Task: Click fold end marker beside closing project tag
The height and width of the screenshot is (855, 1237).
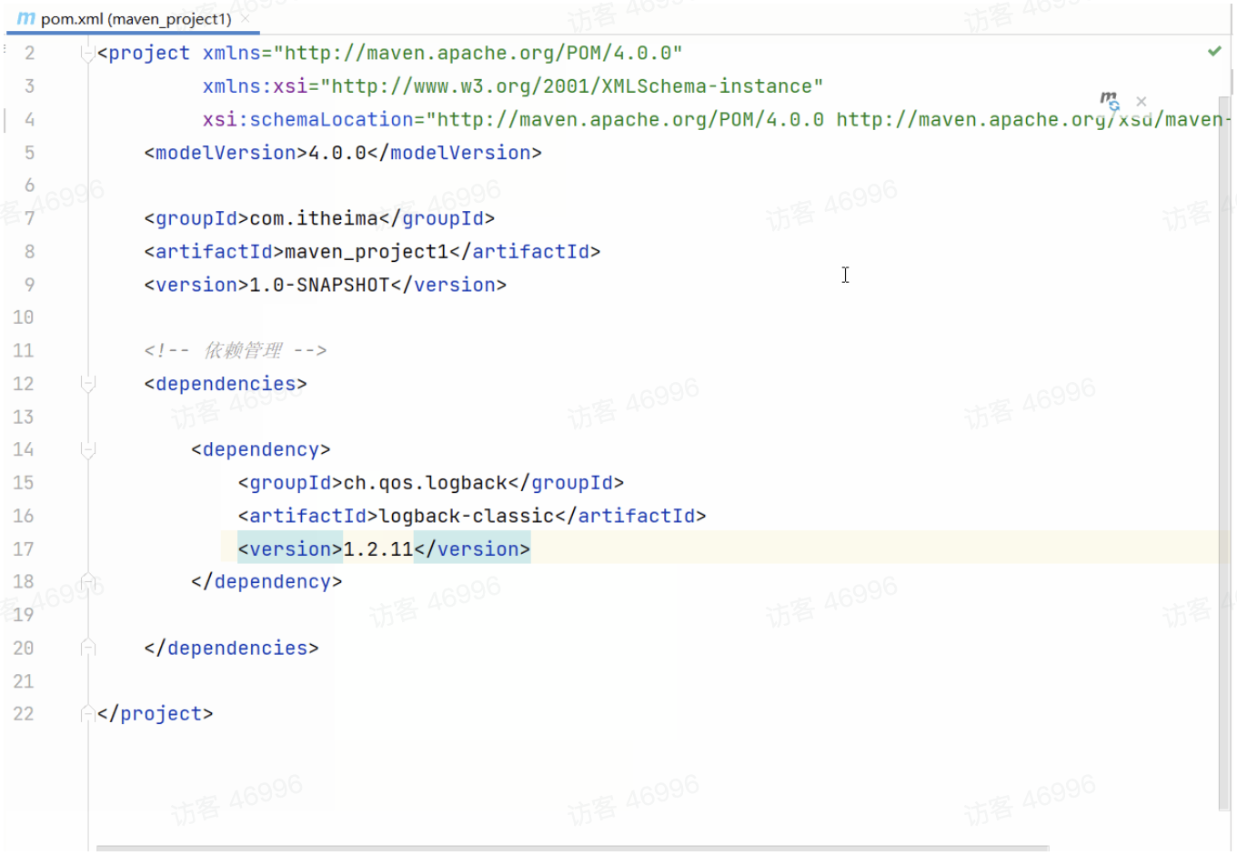Action: (88, 714)
